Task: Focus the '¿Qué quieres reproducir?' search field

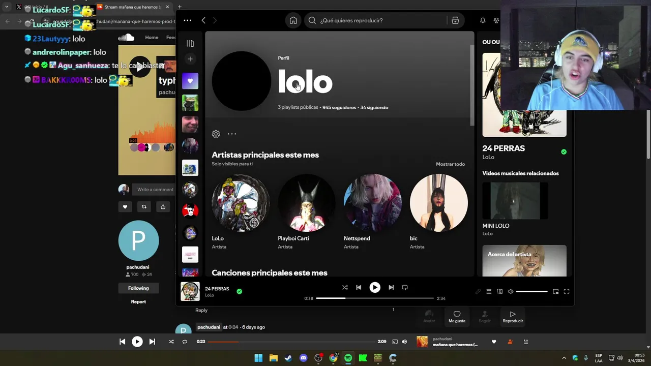Action: (376, 20)
